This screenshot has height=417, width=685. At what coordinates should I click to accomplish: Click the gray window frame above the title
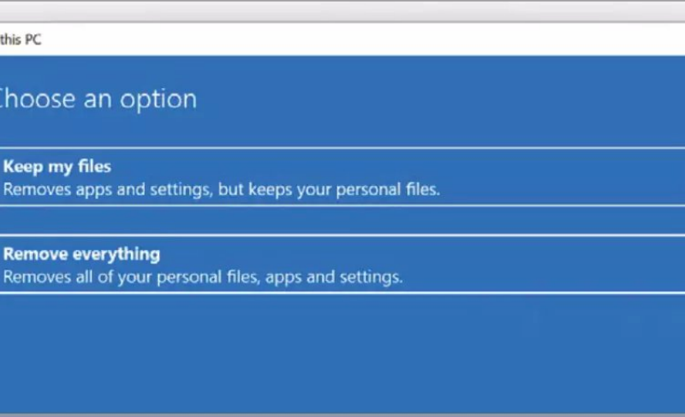tap(342, 10)
